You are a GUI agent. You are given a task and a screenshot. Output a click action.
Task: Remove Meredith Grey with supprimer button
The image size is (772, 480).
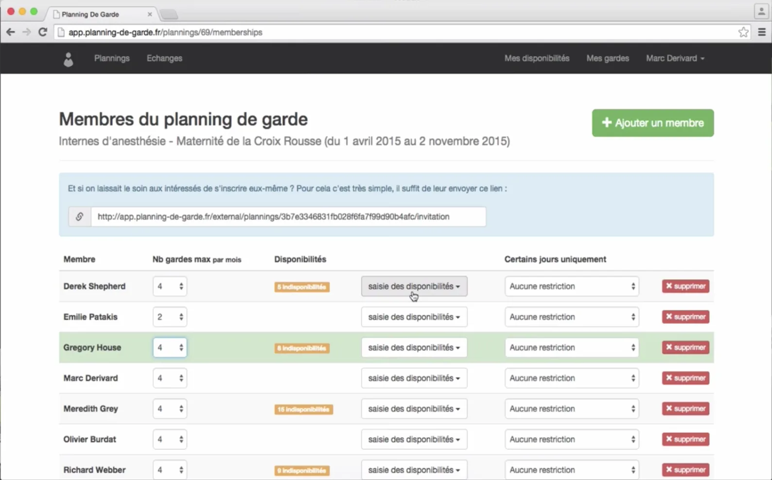coord(685,409)
